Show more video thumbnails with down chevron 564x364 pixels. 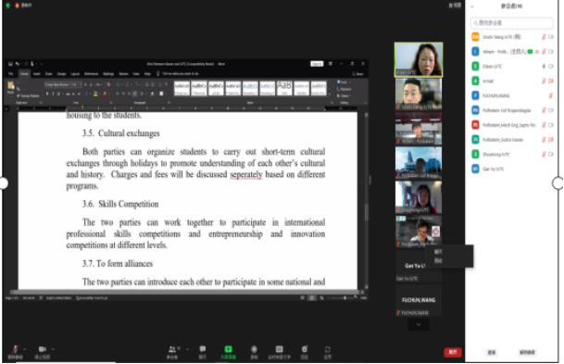point(419,324)
